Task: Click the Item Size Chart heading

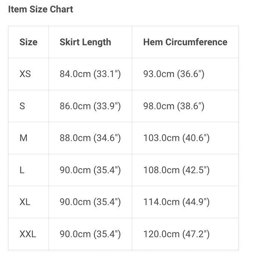Action: click(40, 9)
